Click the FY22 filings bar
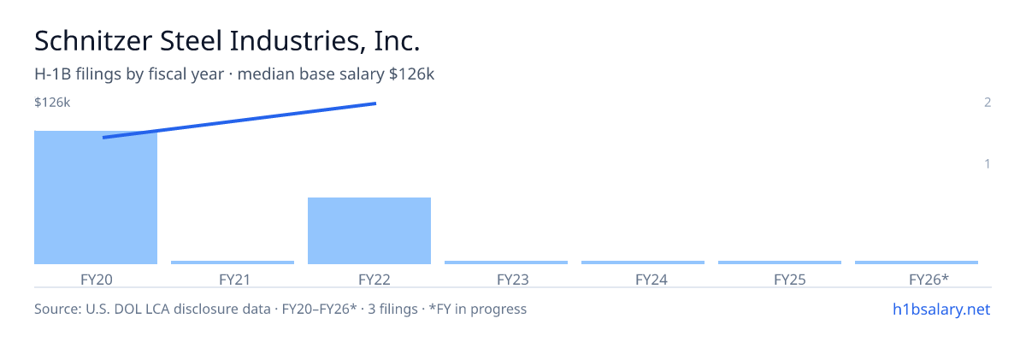Viewport: 1026px width, 342px height. coord(369,231)
